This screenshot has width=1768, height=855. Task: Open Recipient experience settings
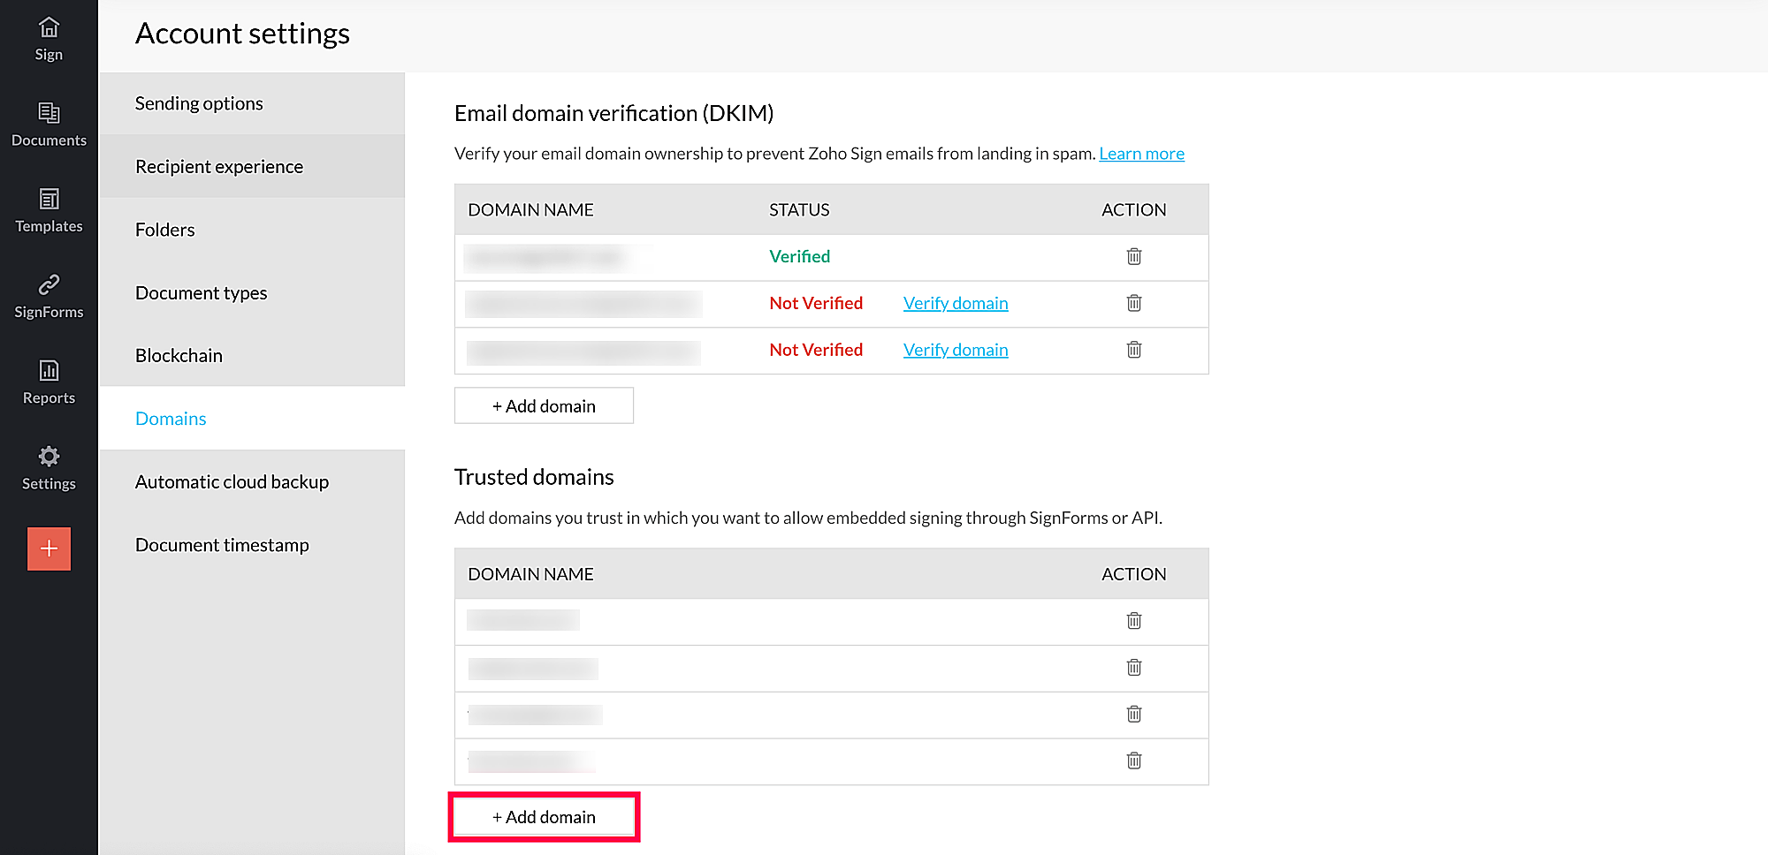click(218, 167)
